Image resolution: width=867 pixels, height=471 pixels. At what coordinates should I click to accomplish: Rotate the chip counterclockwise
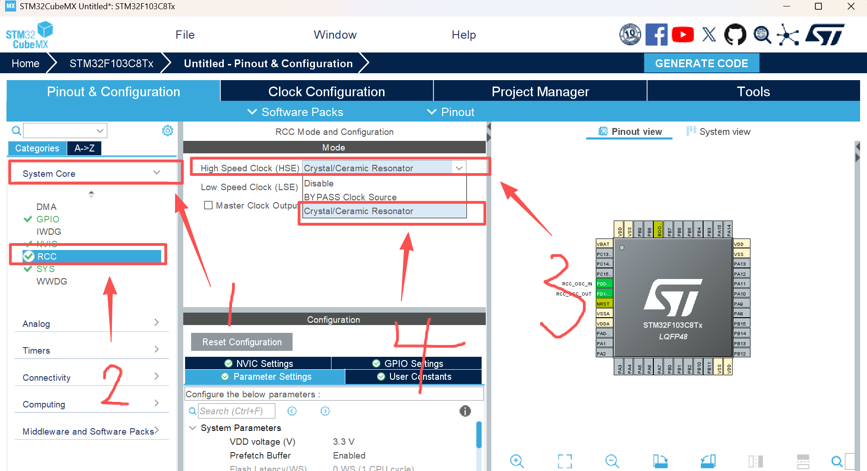tap(708, 461)
